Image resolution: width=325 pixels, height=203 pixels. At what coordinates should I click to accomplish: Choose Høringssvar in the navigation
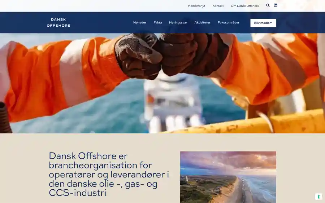pyautogui.click(x=178, y=23)
